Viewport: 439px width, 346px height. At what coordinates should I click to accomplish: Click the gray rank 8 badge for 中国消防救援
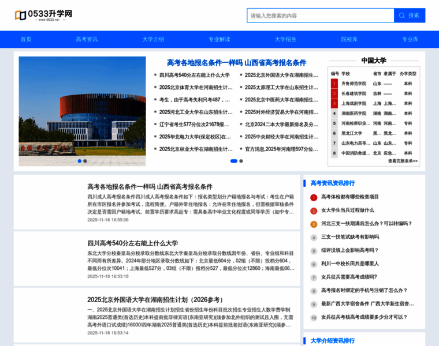tap(334, 153)
